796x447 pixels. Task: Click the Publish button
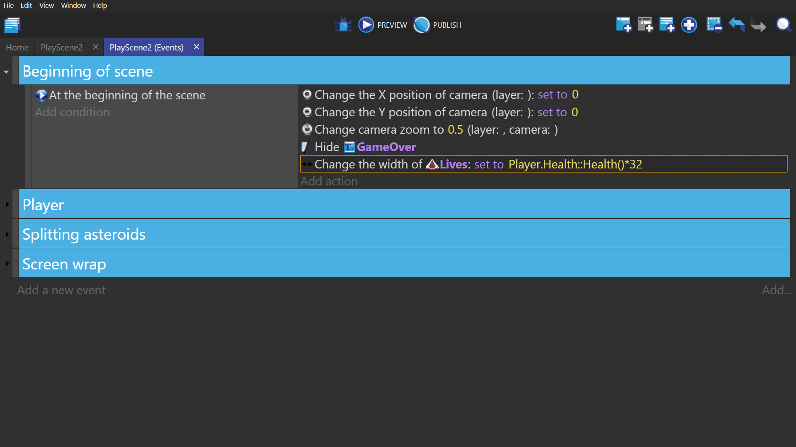tap(438, 25)
